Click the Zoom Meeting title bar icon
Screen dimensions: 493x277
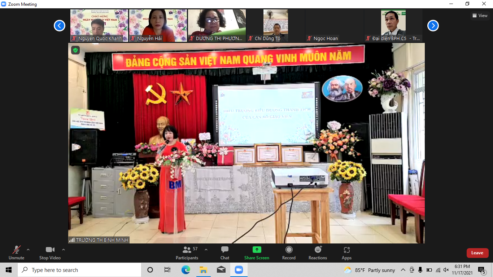(x=4, y=4)
